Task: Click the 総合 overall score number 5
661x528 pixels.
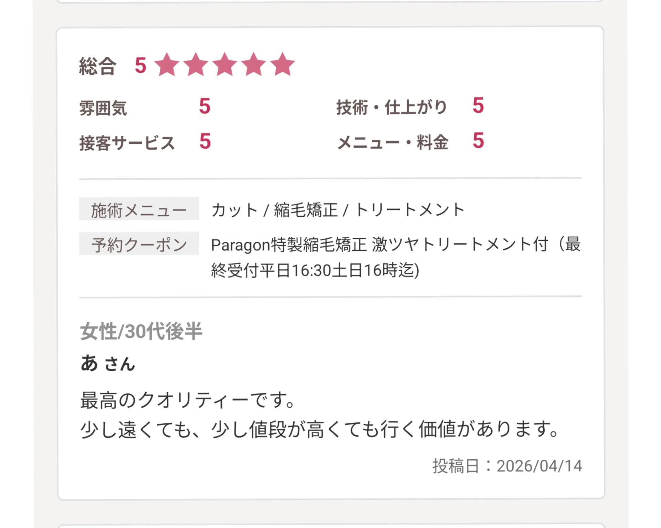Action: click(x=140, y=65)
